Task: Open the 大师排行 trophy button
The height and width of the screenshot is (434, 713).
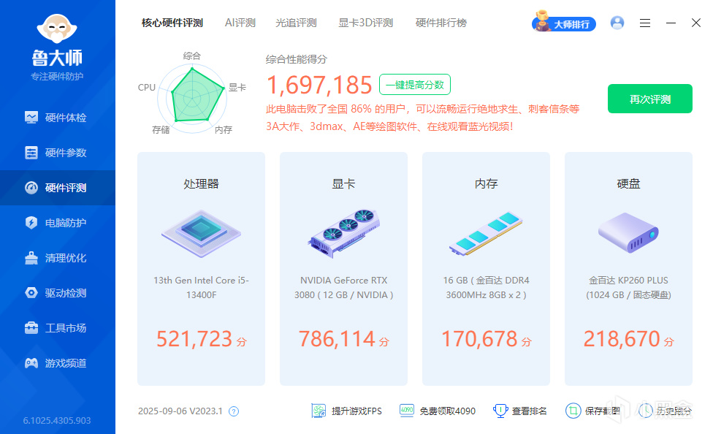Action: 564,23
